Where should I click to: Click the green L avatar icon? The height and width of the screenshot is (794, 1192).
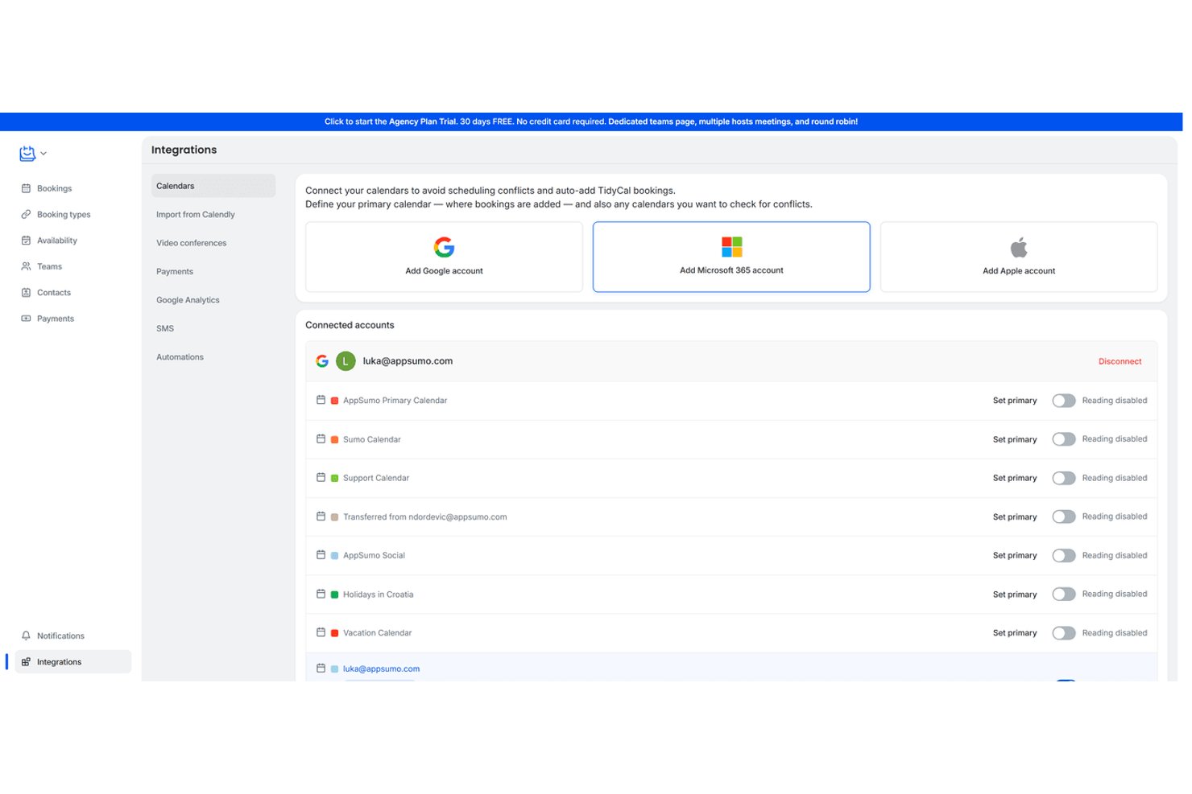click(x=346, y=361)
